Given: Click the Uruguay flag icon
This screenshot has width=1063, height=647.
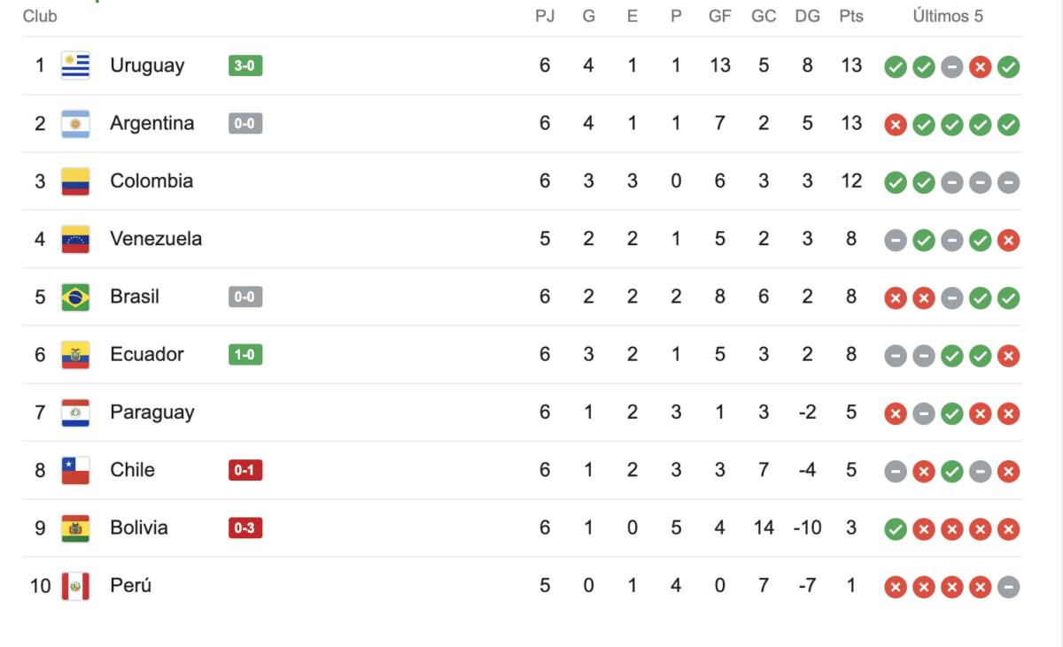Looking at the screenshot, I should point(75,65).
